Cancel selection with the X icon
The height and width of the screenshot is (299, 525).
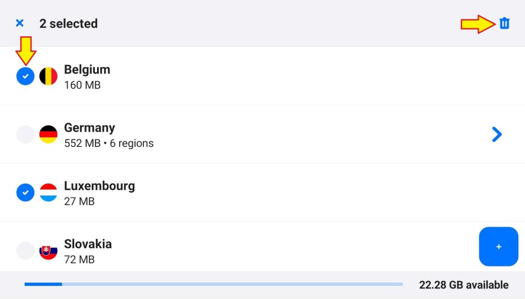click(19, 23)
